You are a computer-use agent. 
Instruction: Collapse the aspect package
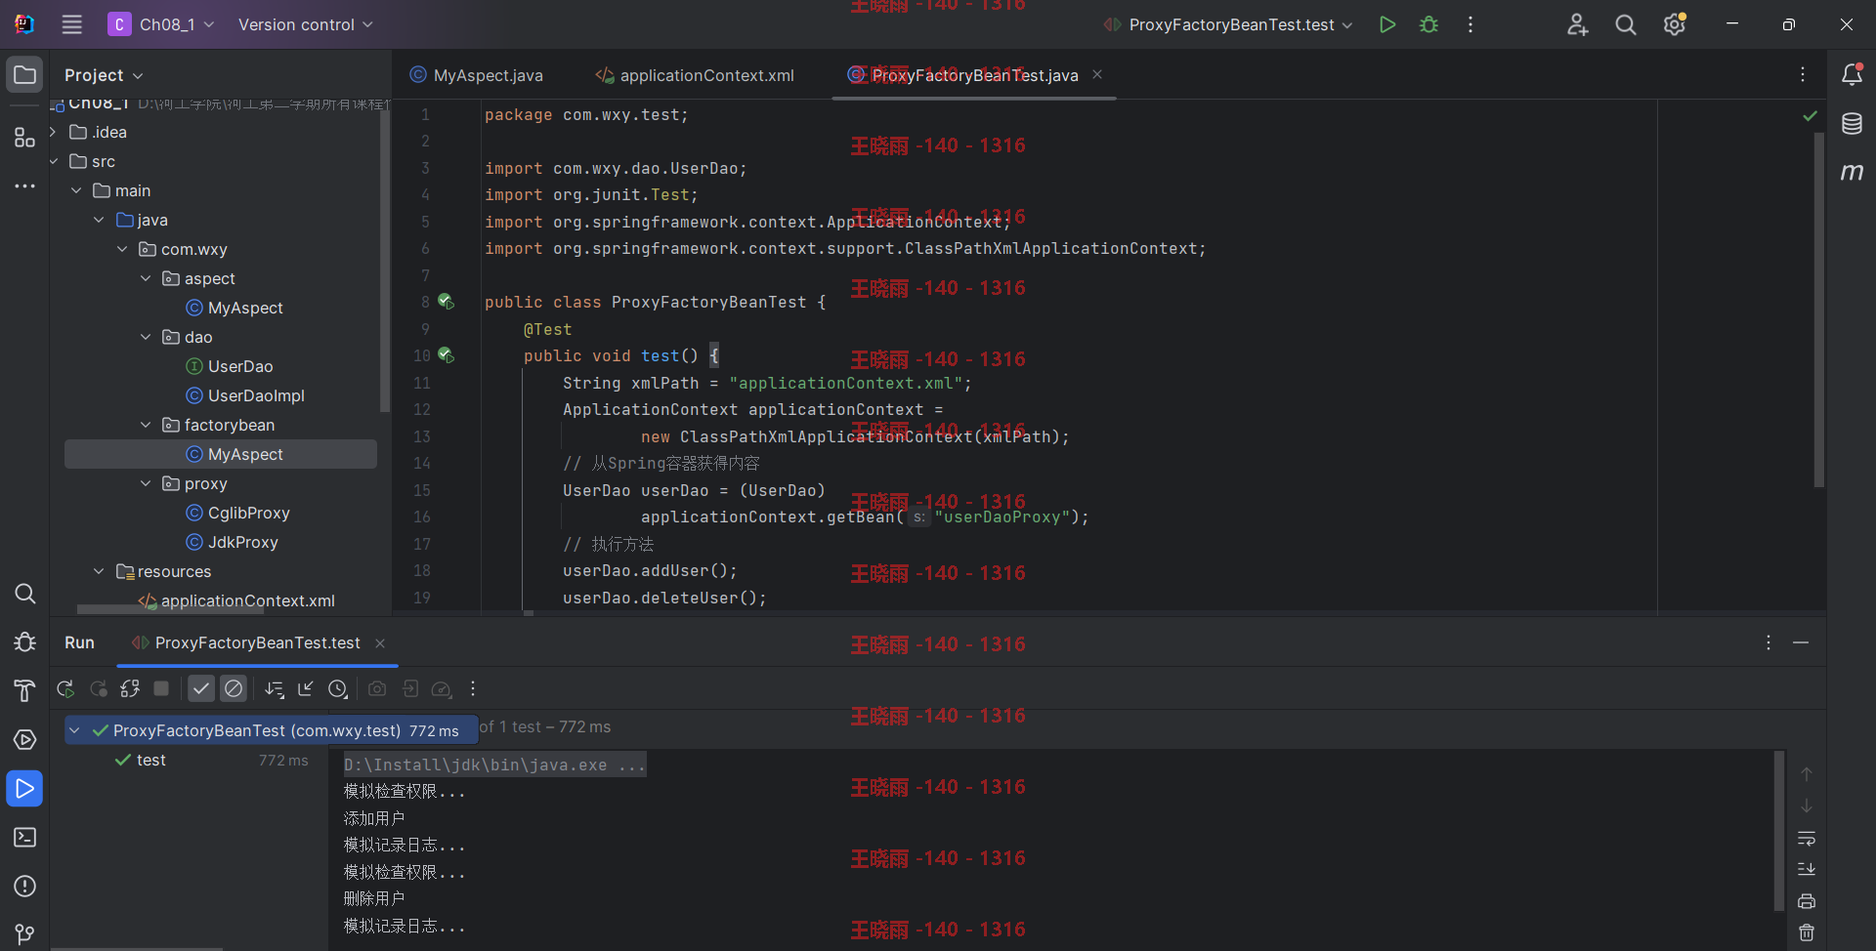pos(146,278)
